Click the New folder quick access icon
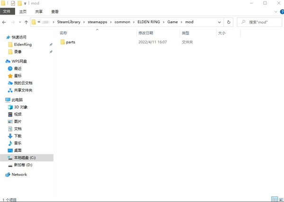This screenshot has height=202, width=284. (x=19, y=3)
